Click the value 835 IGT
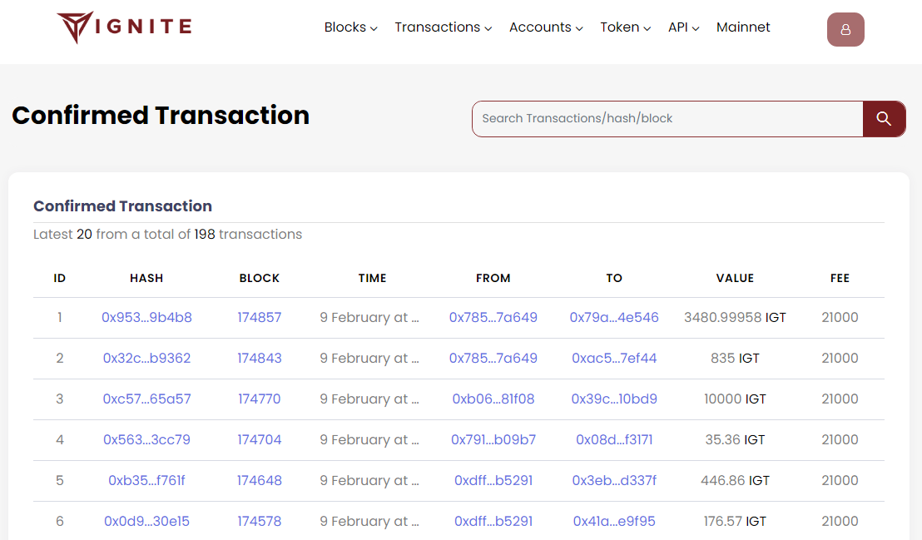The image size is (922, 540). [x=735, y=359]
